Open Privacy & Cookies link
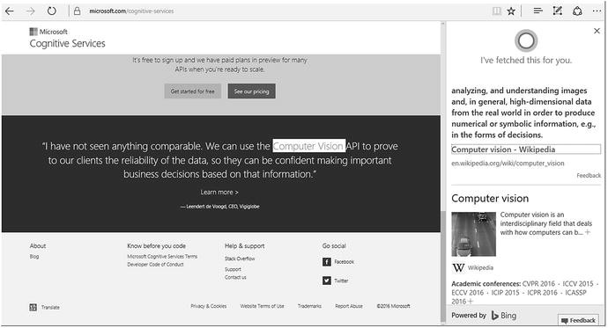The height and width of the screenshot is (328, 608). (x=209, y=306)
